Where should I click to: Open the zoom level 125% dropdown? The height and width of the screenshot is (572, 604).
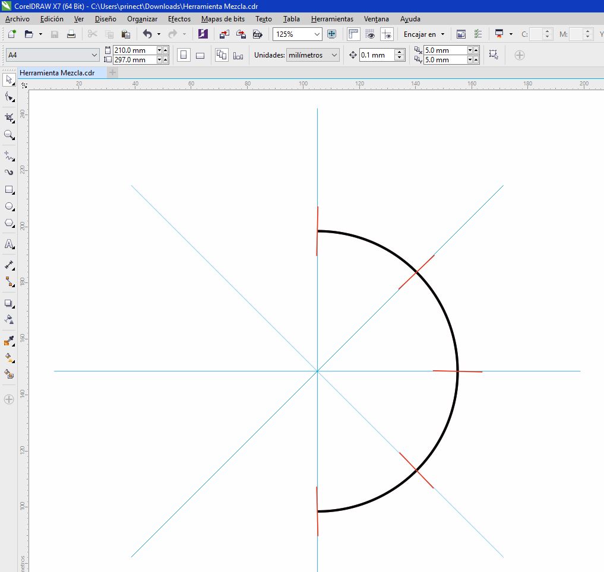tap(317, 34)
